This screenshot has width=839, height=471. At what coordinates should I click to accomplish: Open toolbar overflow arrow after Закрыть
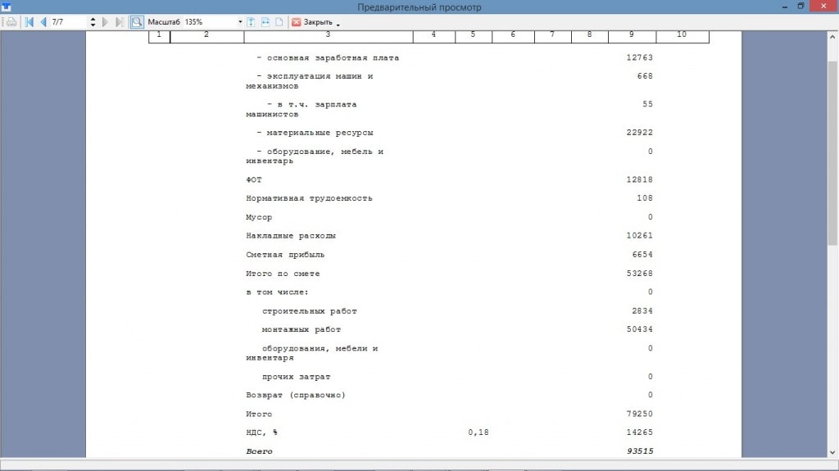pyautogui.click(x=338, y=24)
